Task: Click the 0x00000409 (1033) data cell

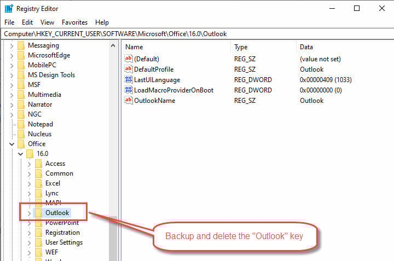Action: [x=326, y=80]
